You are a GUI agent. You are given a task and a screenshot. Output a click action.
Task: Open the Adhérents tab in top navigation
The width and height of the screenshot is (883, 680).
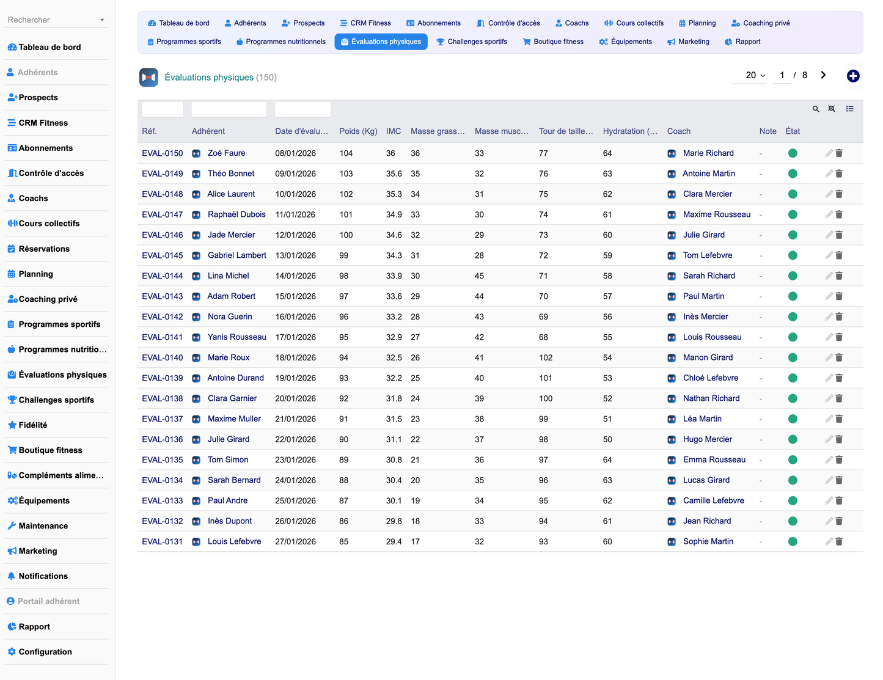pyautogui.click(x=245, y=23)
